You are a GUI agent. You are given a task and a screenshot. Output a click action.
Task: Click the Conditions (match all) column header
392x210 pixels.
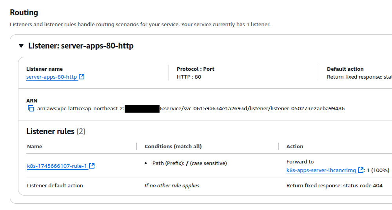173,147
